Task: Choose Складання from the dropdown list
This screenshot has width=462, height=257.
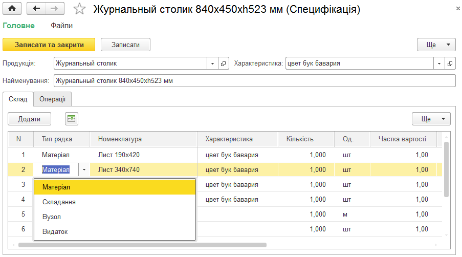Action: (x=115, y=202)
